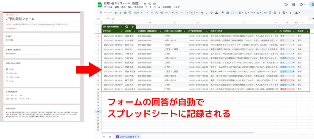Open the データ menu
The height and width of the screenshot is (139, 314).
(x=148, y=7)
